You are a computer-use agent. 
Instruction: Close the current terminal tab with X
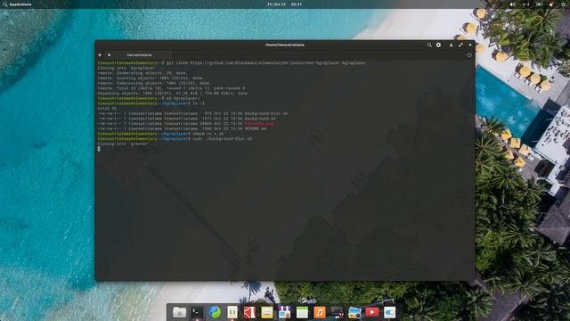click(109, 55)
